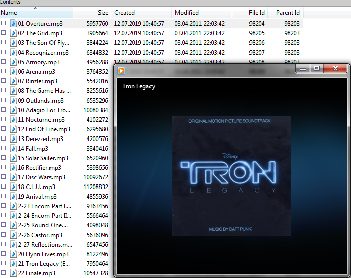The image size is (351, 278).
Task: Sort by the Created column header
Action: coord(141,12)
